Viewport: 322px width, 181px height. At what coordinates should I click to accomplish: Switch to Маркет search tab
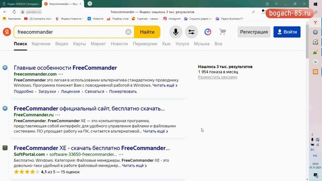pos(98,44)
